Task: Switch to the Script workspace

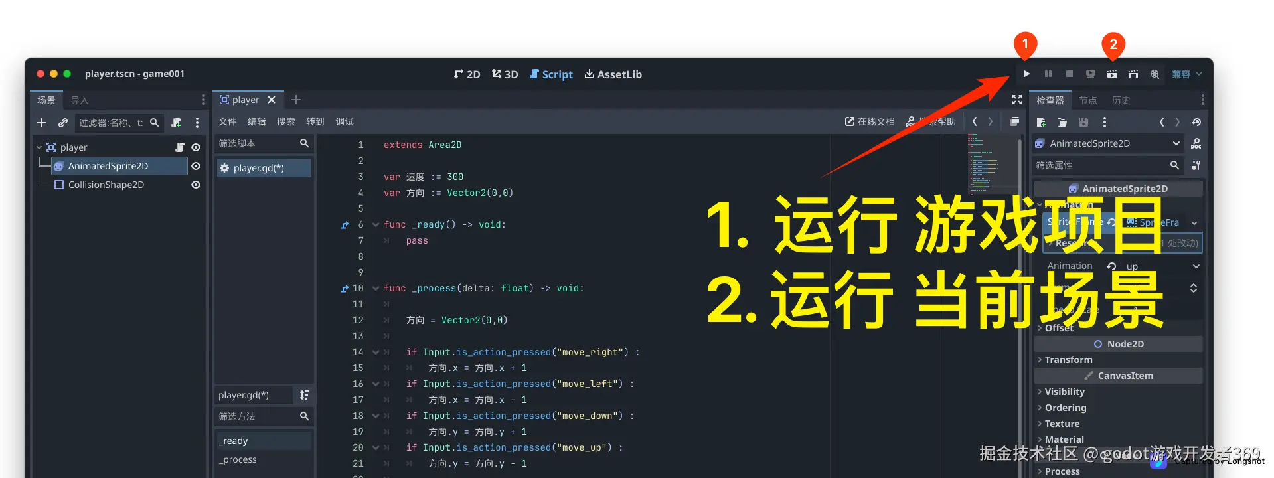Action: [x=551, y=74]
